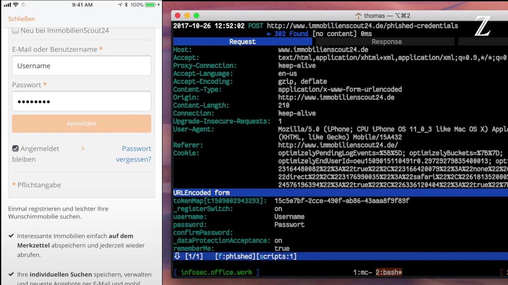Click the Z logo watermark
The image size is (508, 285).
click(482, 27)
